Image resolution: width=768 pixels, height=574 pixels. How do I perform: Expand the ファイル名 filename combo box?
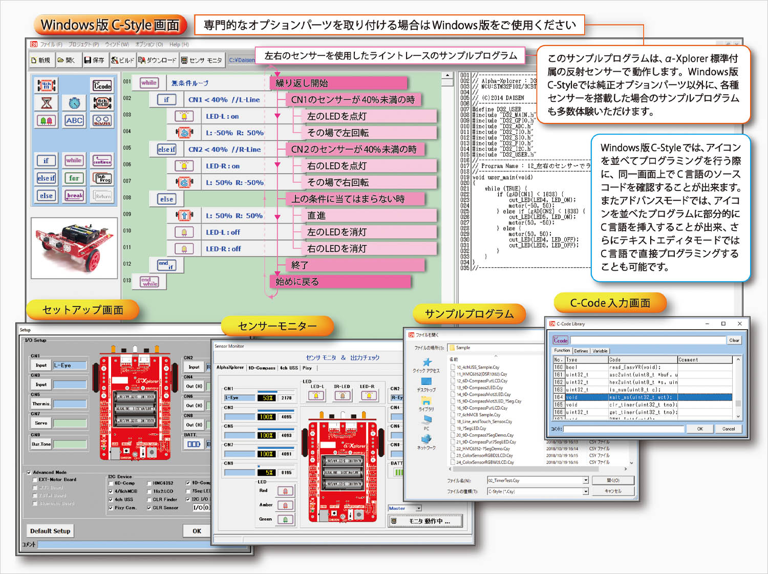585,480
